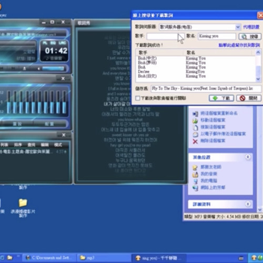Collapse the 其他位置 section in Explorer
This screenshot has height=263, width=263.
point(248,157)
